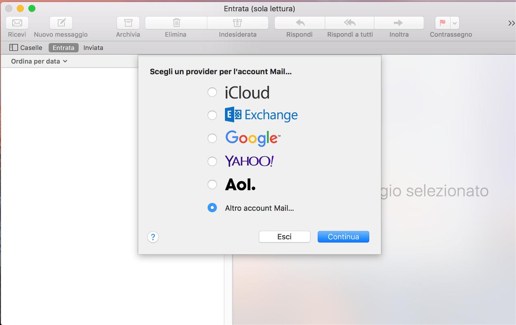
Task: Pick the Yahoo provider radio button
Action: click(212, 161)
